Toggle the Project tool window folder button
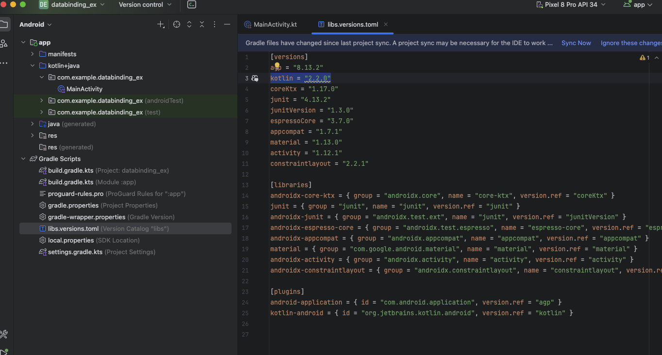 point(4,24)
